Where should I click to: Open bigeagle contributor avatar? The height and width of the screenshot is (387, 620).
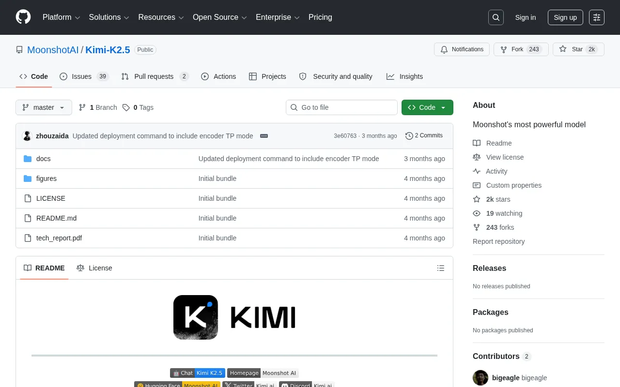[480, 378]
